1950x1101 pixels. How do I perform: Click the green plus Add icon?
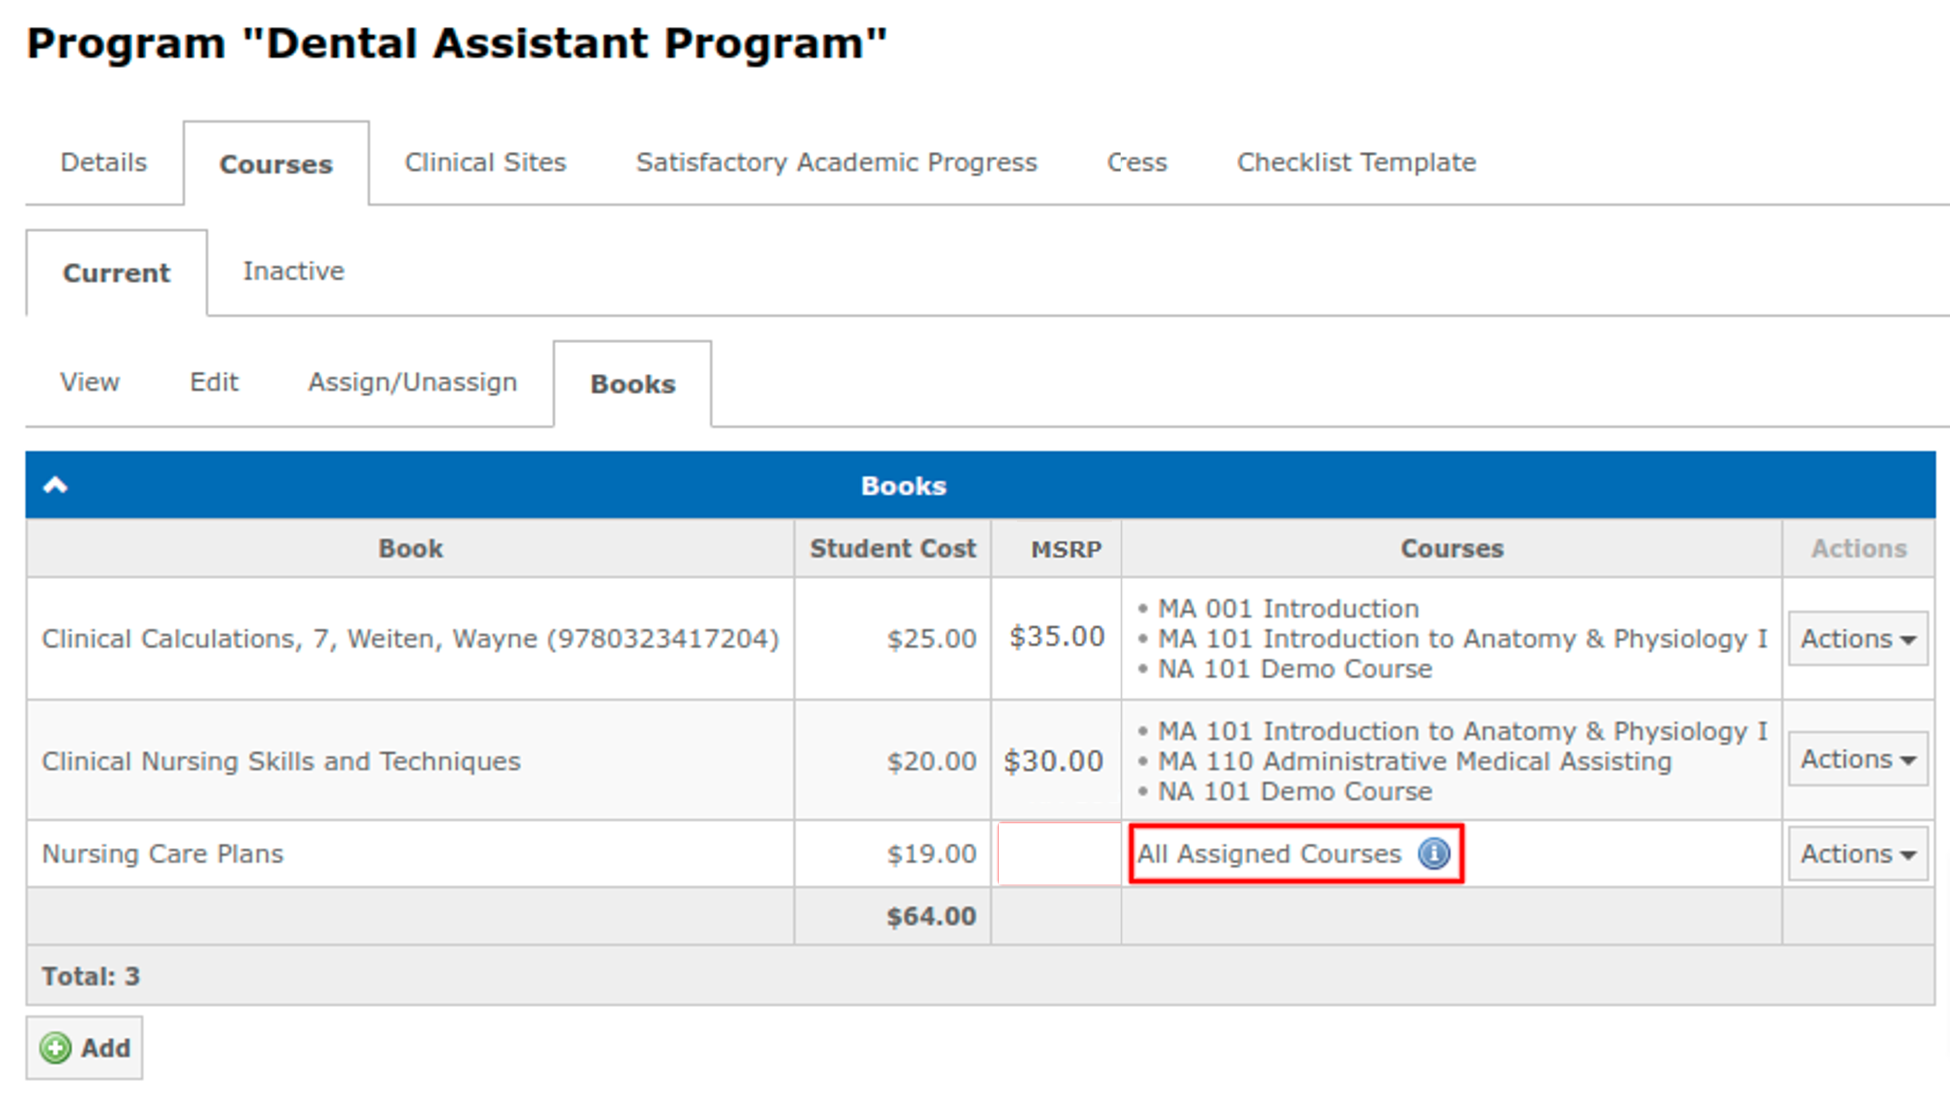pos(55,1048)
